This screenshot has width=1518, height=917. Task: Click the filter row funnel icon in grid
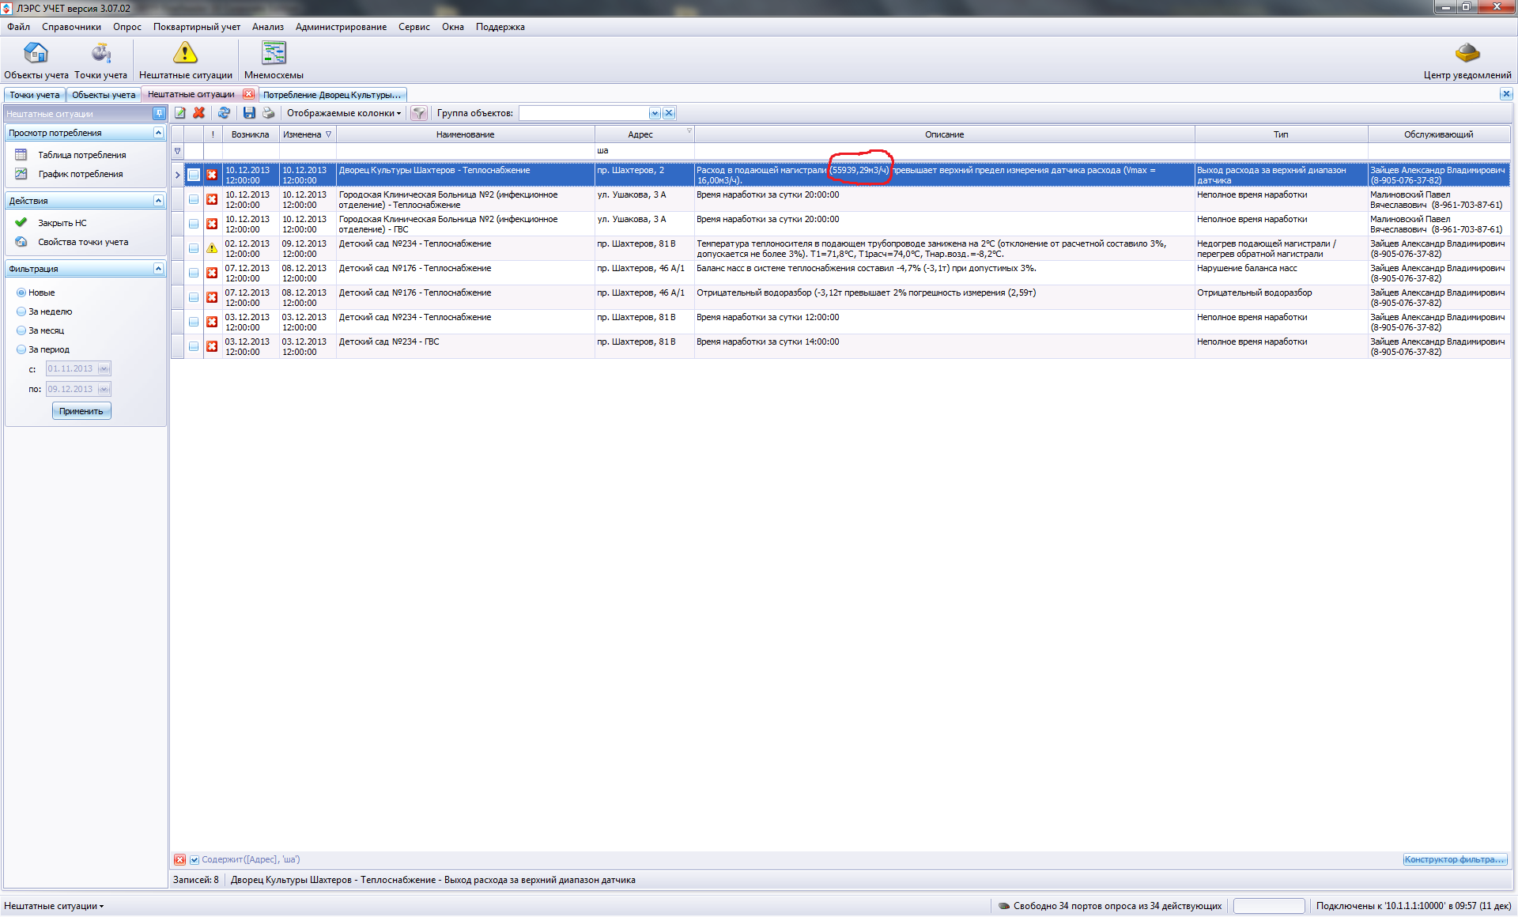click(x=177, y=151)
